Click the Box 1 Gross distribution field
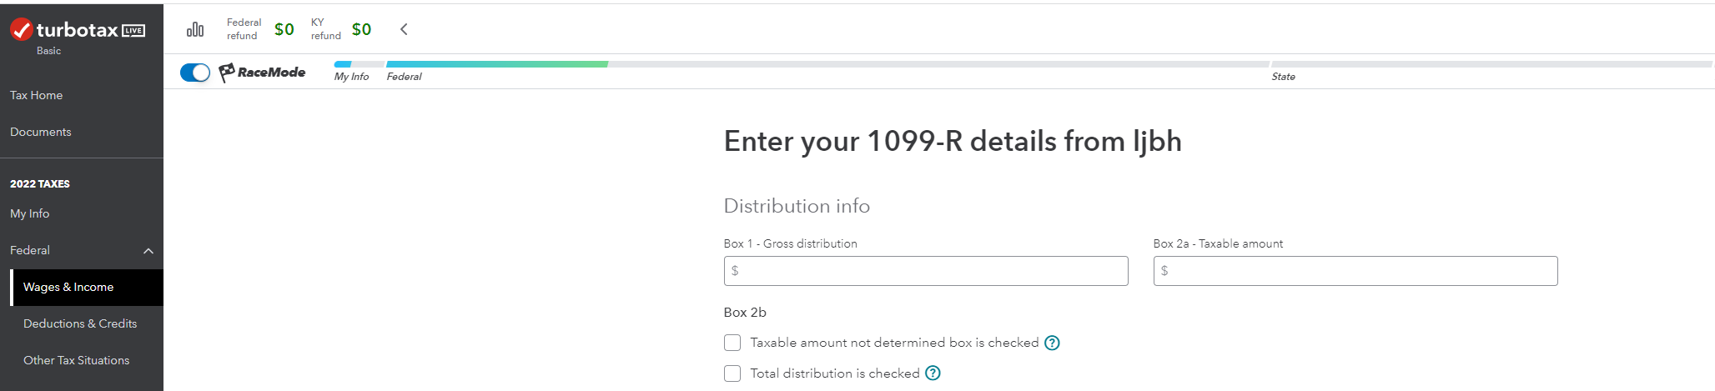1715x391 pixels. (x=926, y=271)
